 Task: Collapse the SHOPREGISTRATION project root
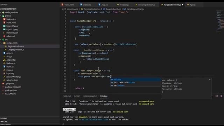click(x=8, y=9)
